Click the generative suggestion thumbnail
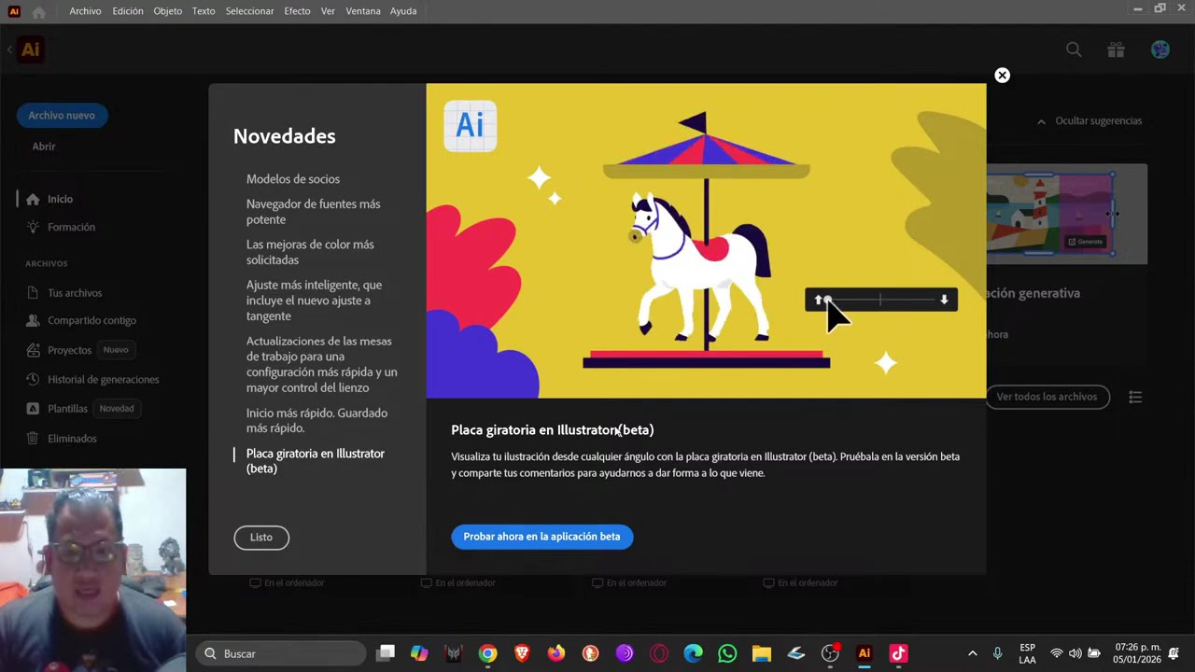Screen dimensions: 1195x672 click(x=1067, y=215)
